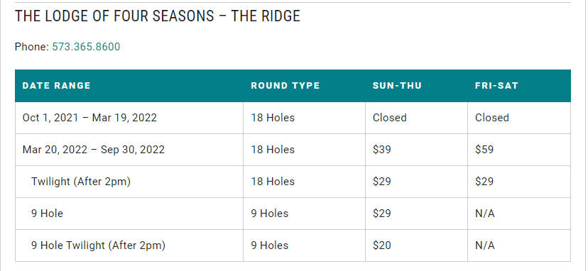Screen dimensions: 588x271
Task: Click the Oct 1, 2021 – Mar 19, 2022 cell
Action: [129, 118]
